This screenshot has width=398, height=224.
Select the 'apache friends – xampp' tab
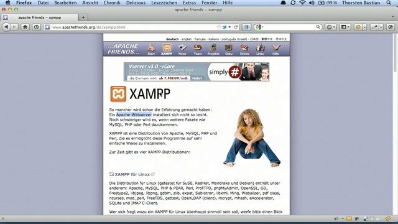coord(40,17)
